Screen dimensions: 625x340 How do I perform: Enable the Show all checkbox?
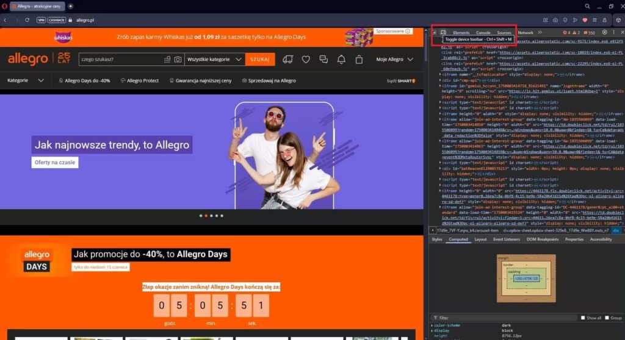[583, 317]
